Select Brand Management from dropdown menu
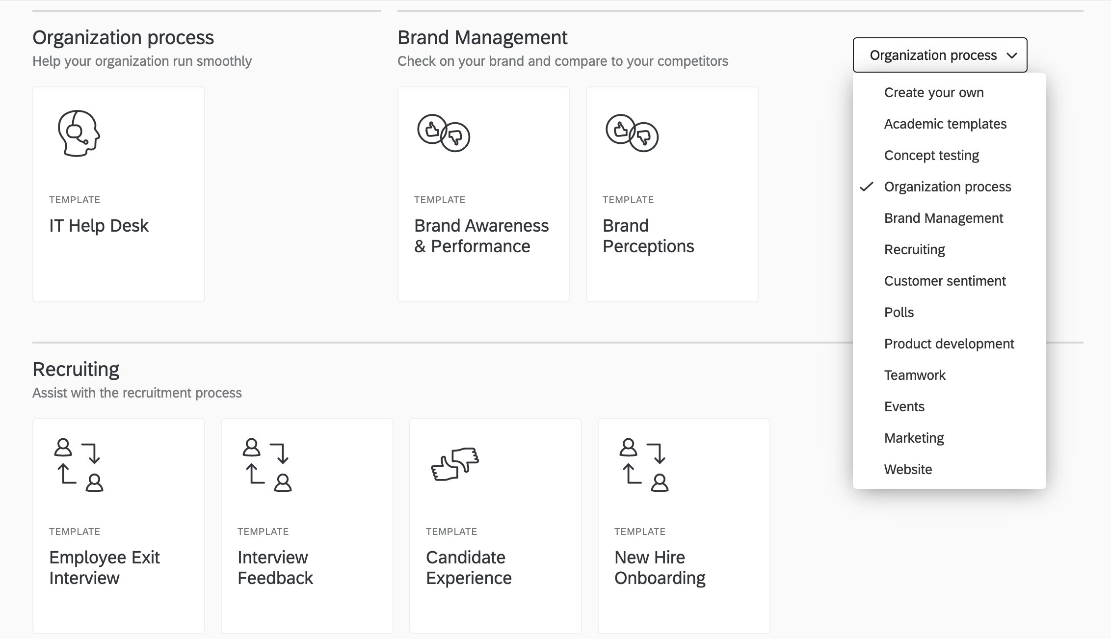This screenshot has height=639, width=1111. (943, 217)
